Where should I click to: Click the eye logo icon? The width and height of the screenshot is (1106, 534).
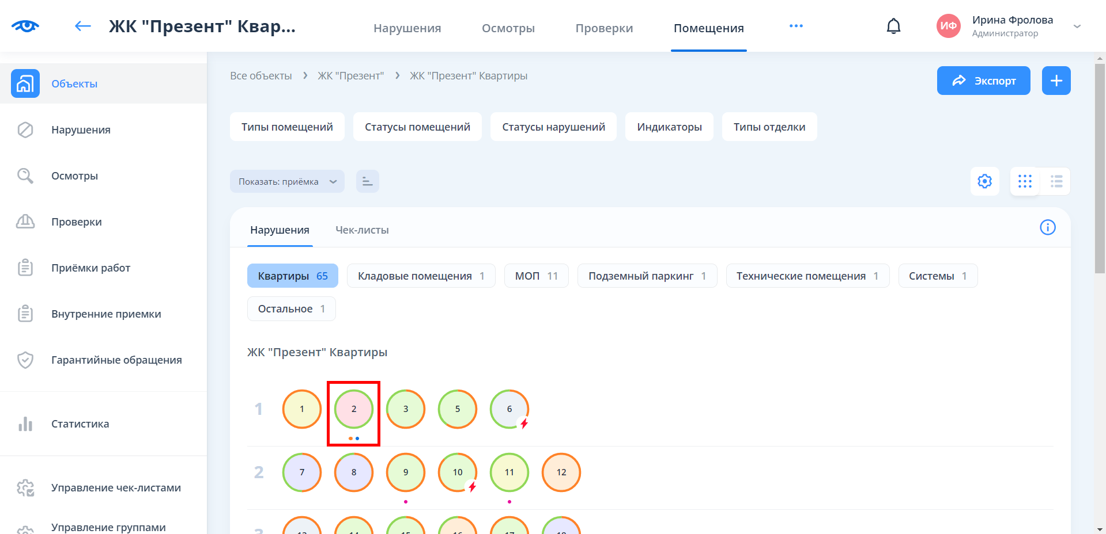click(x=25, y=26)
